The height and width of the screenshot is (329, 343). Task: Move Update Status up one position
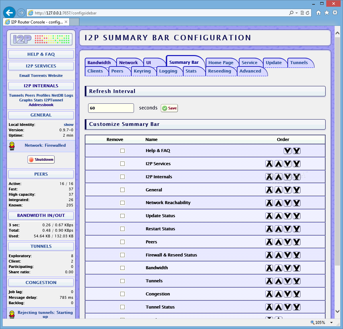(278, 216)
